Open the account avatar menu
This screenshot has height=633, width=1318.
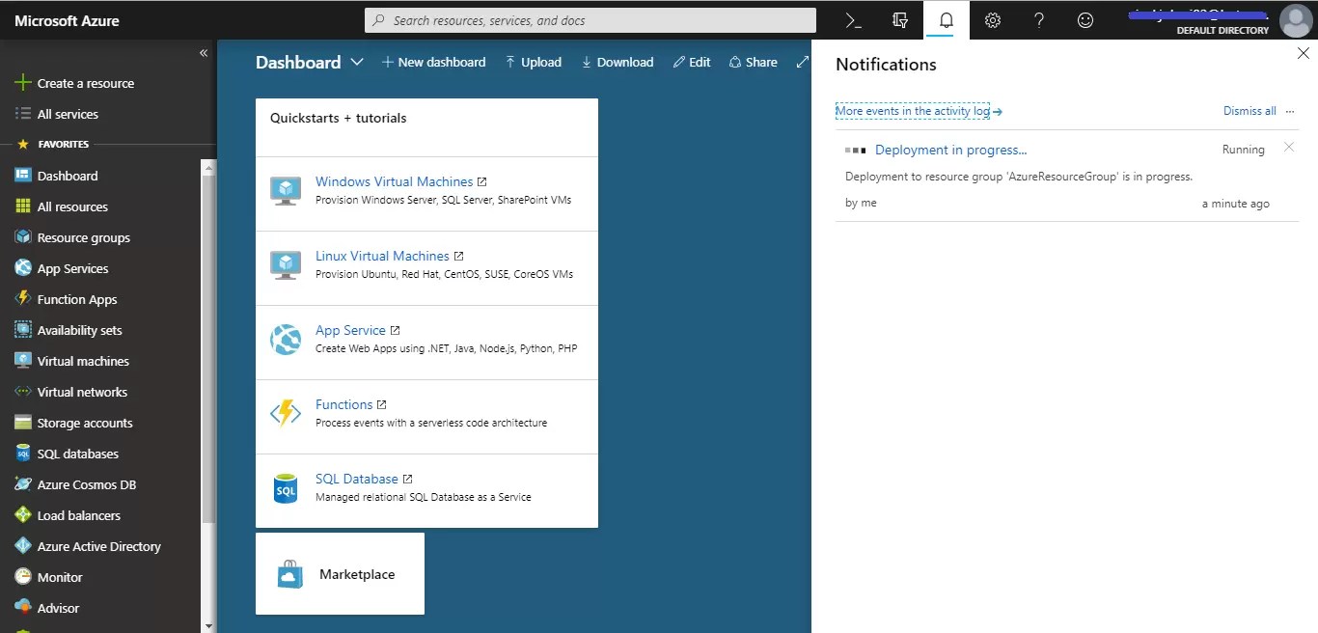1295,19
